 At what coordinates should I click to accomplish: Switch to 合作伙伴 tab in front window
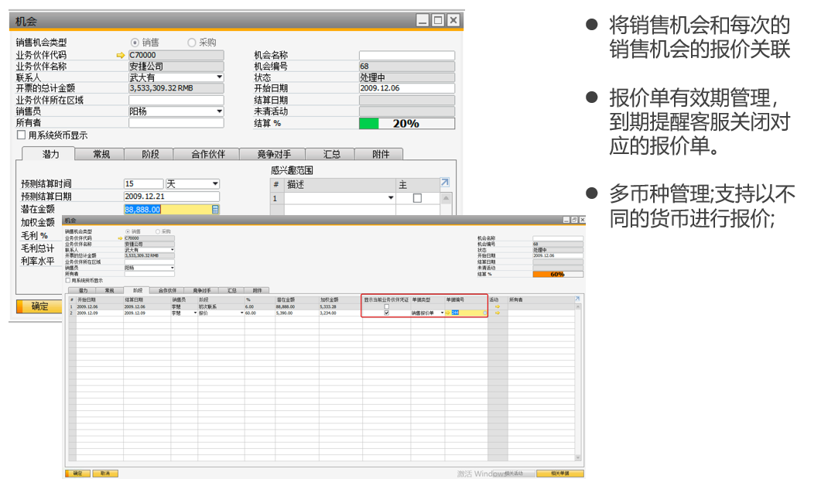pyautogui.click(x=167, y=290)
